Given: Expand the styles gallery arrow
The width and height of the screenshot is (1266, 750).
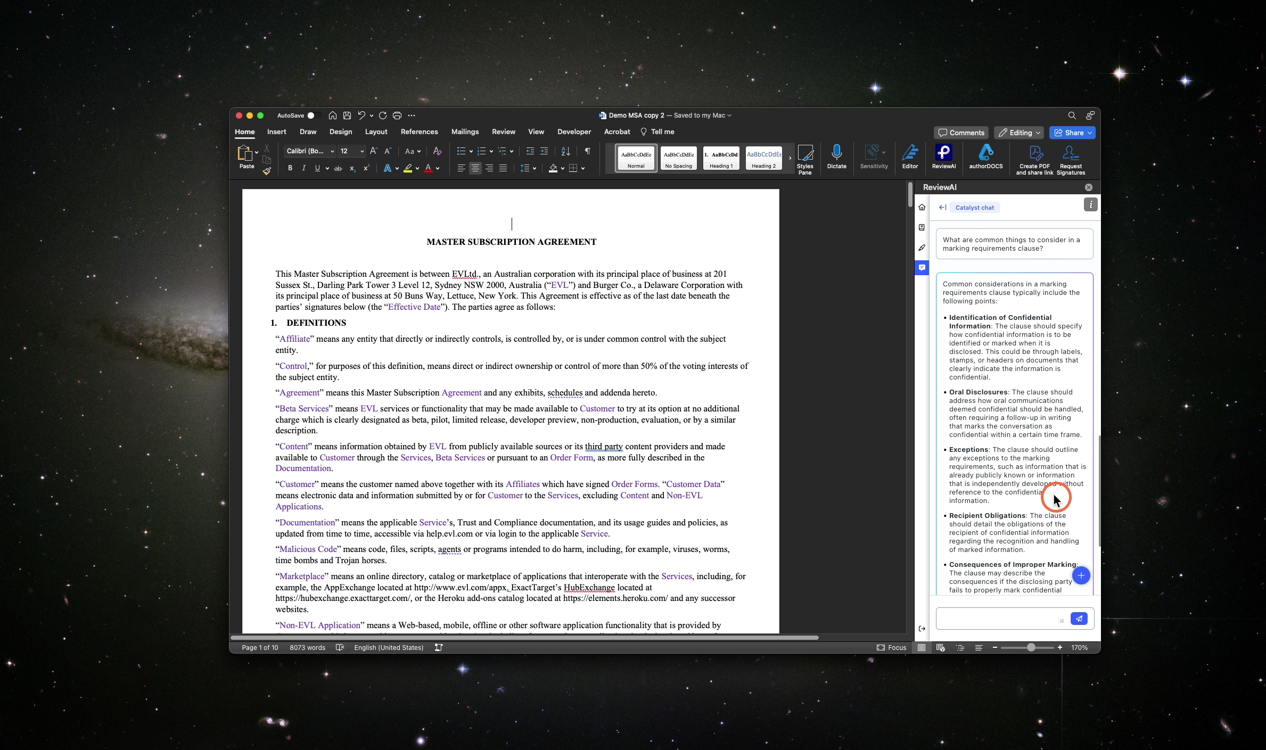Looking at the screenshot, I should (x=790, y=158).
